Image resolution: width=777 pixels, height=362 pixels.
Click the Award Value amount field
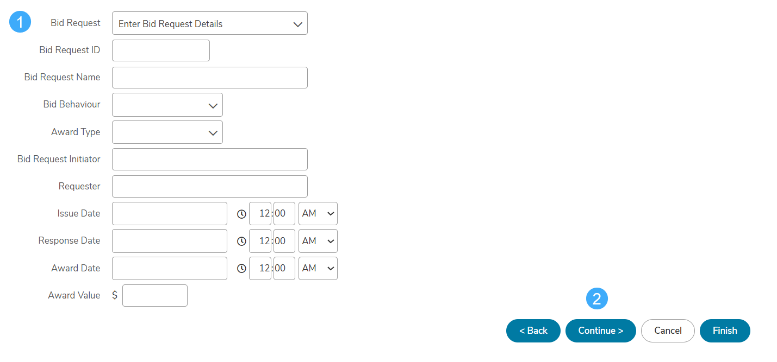(155, 295)
